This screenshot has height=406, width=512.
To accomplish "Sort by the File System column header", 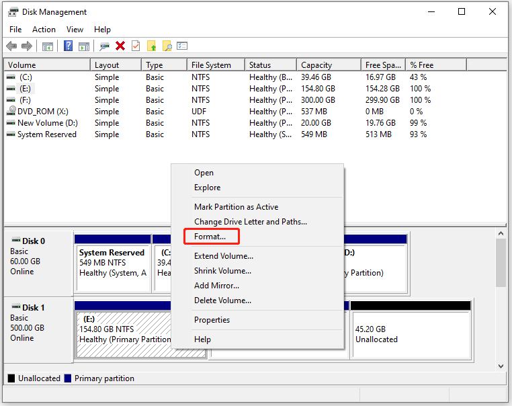I will coord(216,65).
